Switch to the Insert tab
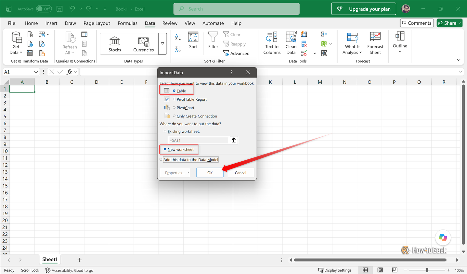The width and height of the screenshot is (467, 274). [51, 23]
